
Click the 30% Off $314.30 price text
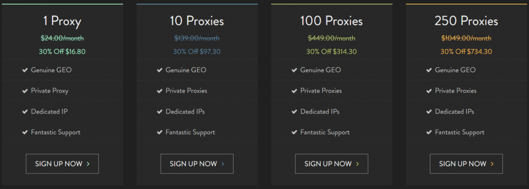(x=331, y=52)
